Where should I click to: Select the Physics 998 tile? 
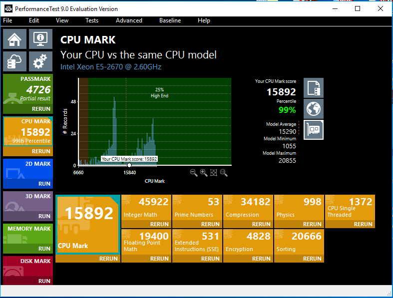[x=299, y=208]
